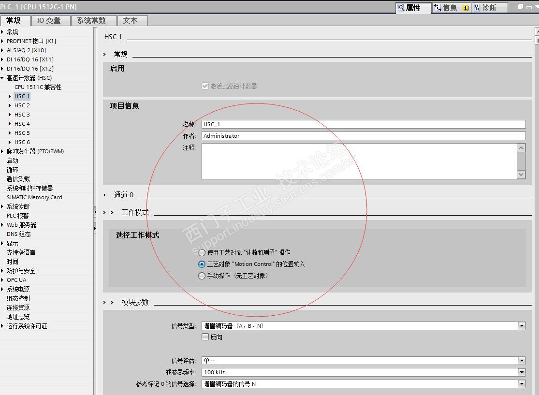Expand the HSC 1 tree node
This screenshot has width=539, height=395.
click(x=10, y=96)
